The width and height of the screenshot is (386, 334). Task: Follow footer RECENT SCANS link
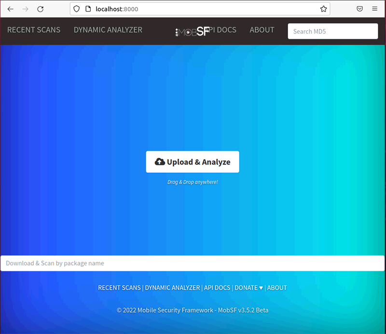click(x=119, y=288)
